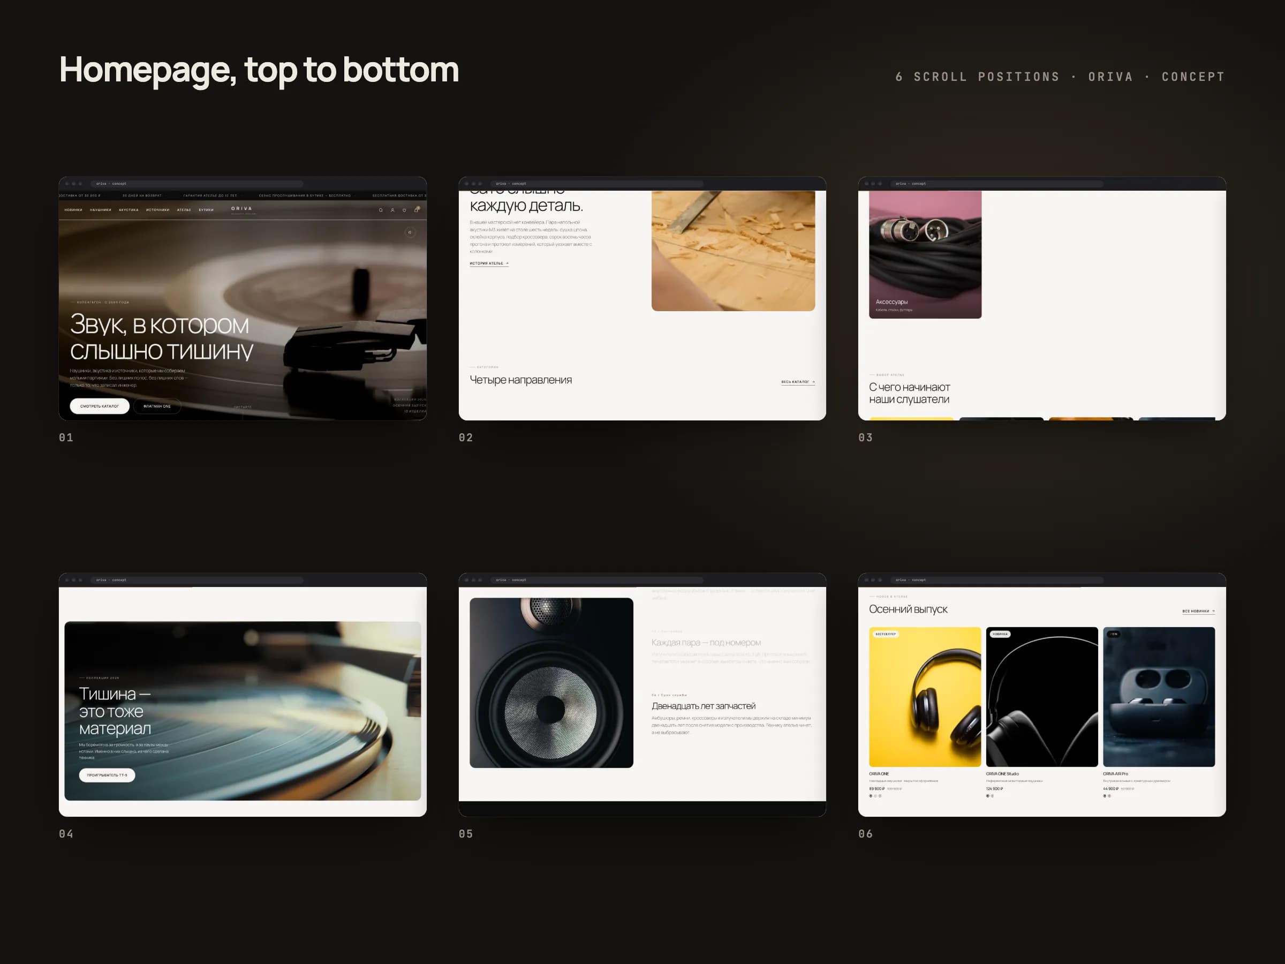The height and width of the screenshot is (964, 1285).
Task: Click the address bar in screen 02
Action: tap(596, 184)
